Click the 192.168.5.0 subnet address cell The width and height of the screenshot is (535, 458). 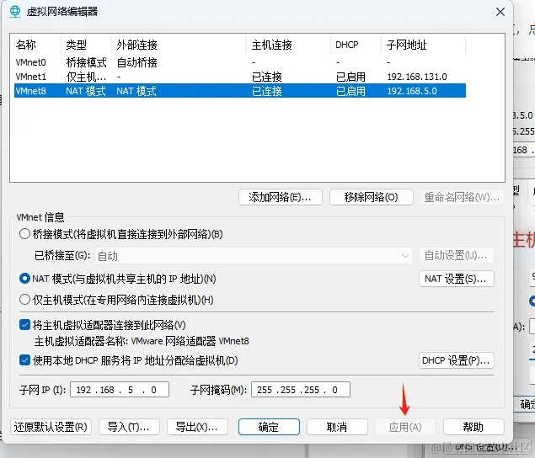point(412,91)
